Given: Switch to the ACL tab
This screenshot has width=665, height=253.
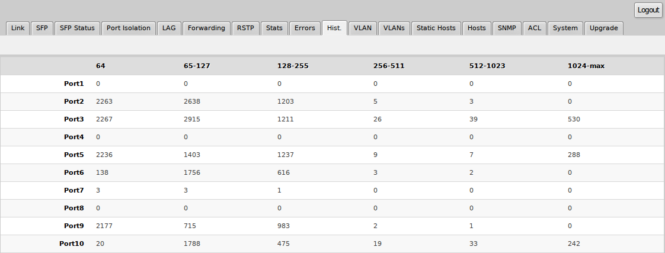Looking at the screenshot, I should pyautogui.click(x=535, y=28).
